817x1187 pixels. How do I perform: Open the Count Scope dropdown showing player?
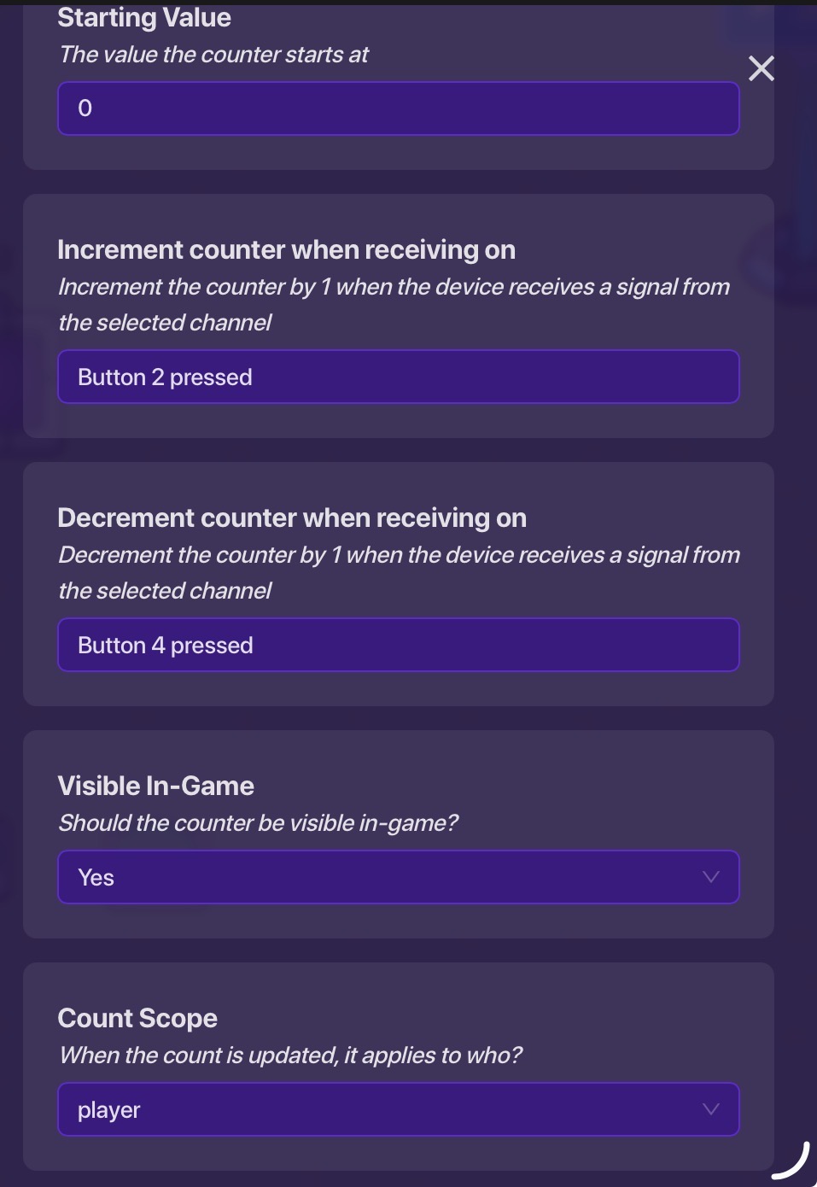click(398, 1109)
